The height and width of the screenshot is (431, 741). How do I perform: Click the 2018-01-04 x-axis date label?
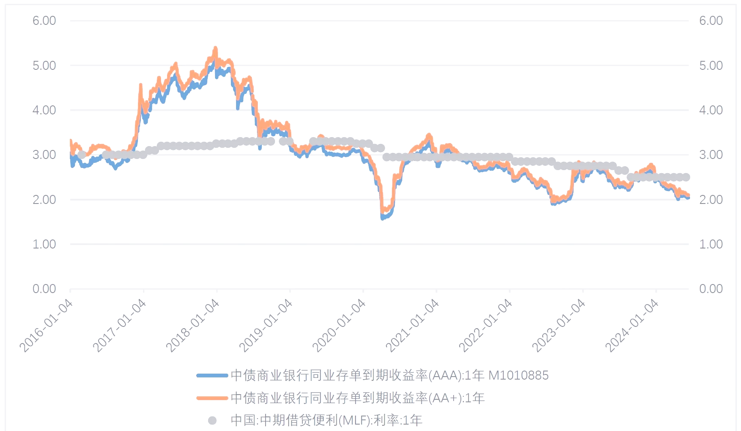point(193,326)
